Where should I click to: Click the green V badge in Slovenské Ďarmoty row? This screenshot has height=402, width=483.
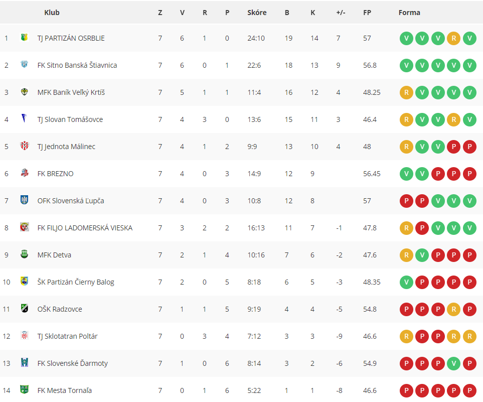click(454, 363)
